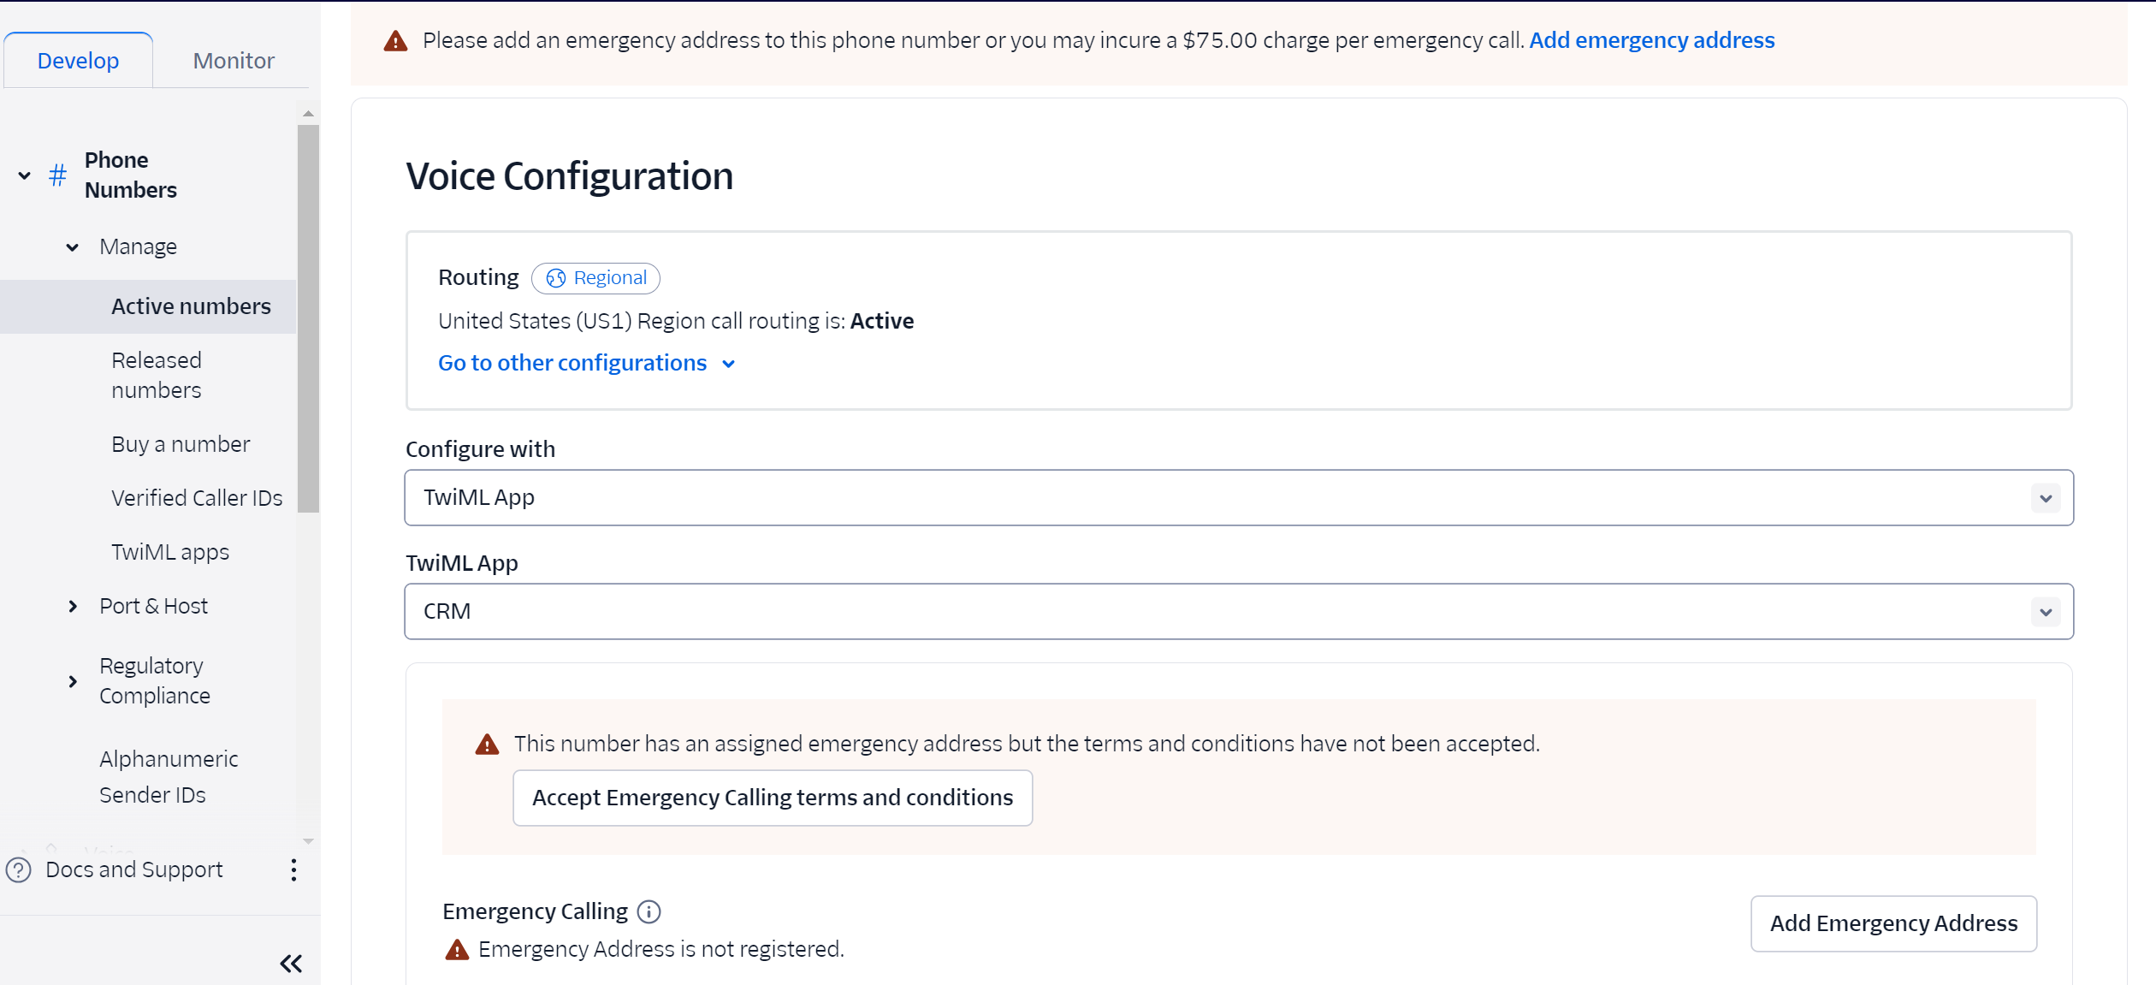Click the sidebar vertical scrollbar
Screen dimensions: 2156x985
308,318
